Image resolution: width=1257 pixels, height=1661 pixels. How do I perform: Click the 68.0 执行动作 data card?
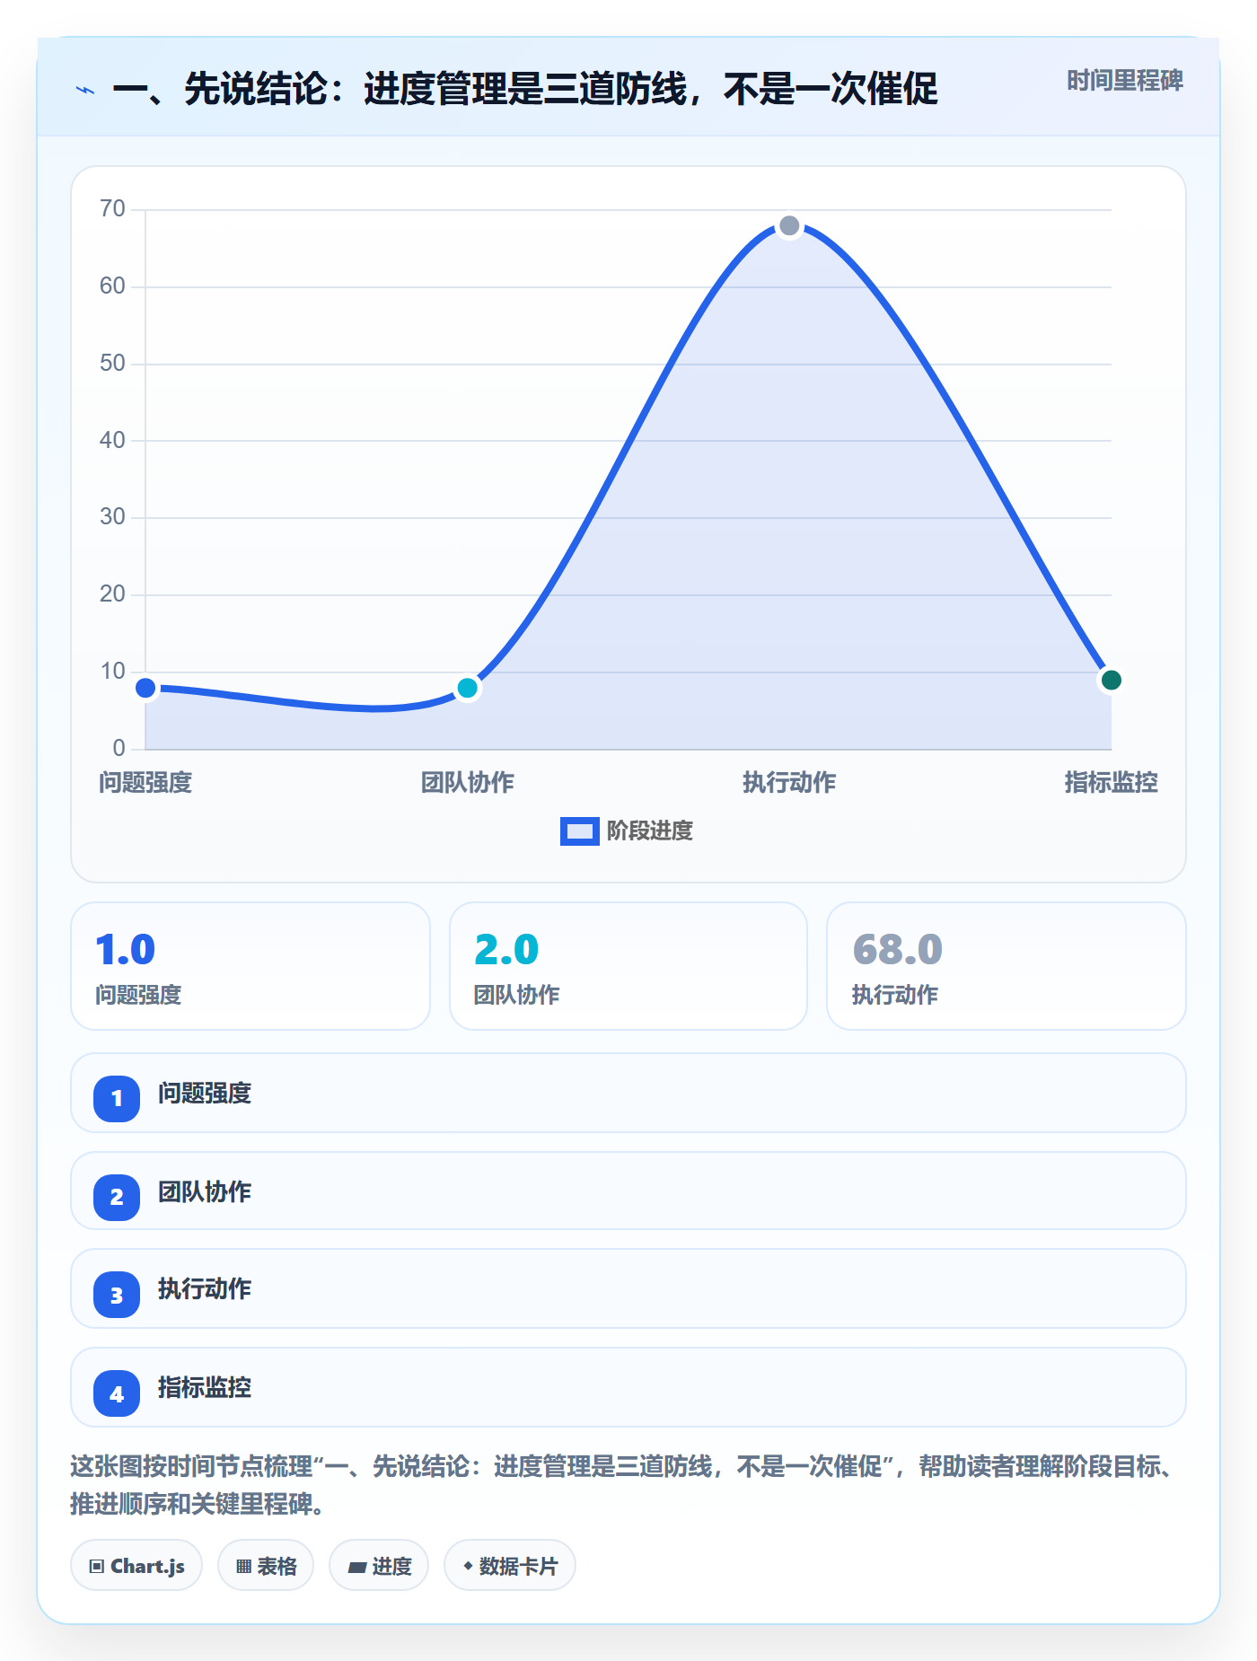point(1006,966)
